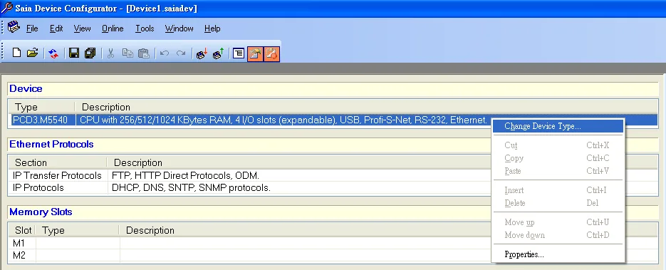Open the Window menu

pos(179,28)
